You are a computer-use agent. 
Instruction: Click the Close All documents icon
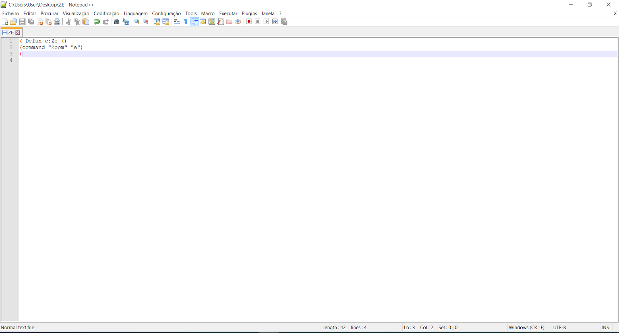coord(48,22)
